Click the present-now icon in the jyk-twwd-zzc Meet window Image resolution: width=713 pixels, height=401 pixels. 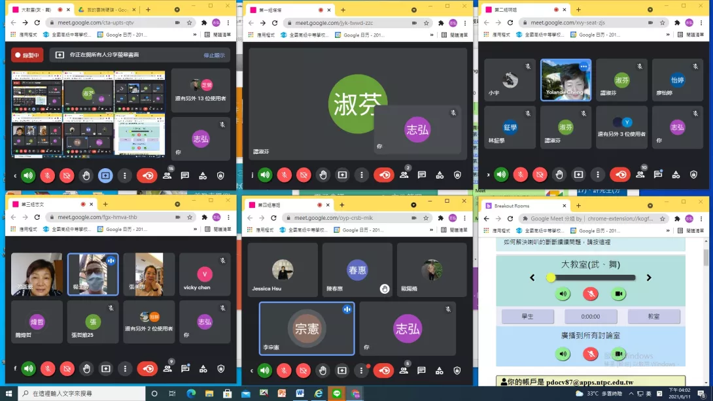tap(342, 175)
